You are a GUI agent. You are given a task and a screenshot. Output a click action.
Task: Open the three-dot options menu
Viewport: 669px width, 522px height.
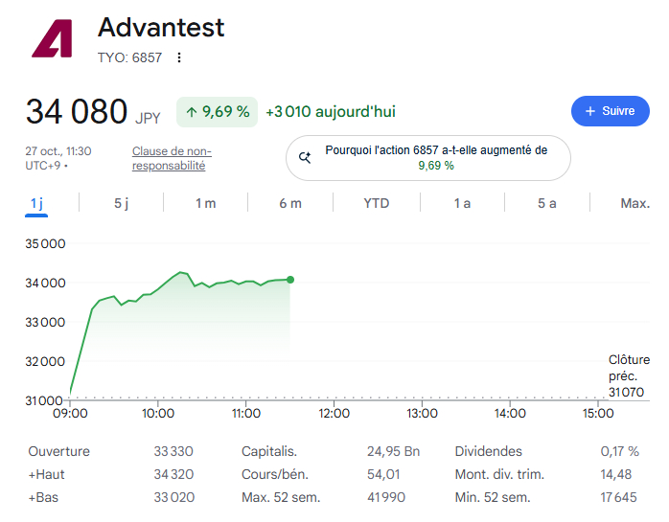pyautogui.click(x=179, y=57)
